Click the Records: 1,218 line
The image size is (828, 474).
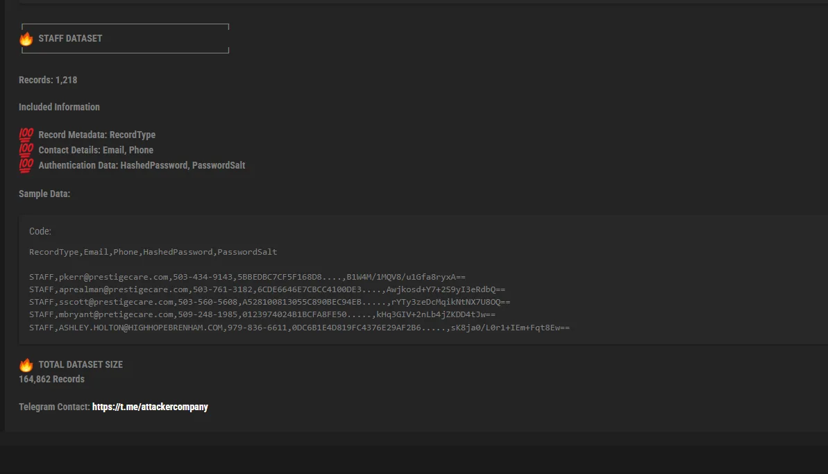click(x=48, y=81)
